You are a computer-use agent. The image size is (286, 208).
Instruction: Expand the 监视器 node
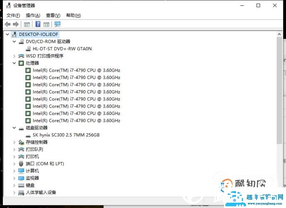tap(14, 178)
